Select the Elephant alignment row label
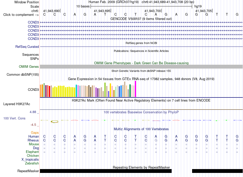This screenshot has height=177, width=243. 32,152
